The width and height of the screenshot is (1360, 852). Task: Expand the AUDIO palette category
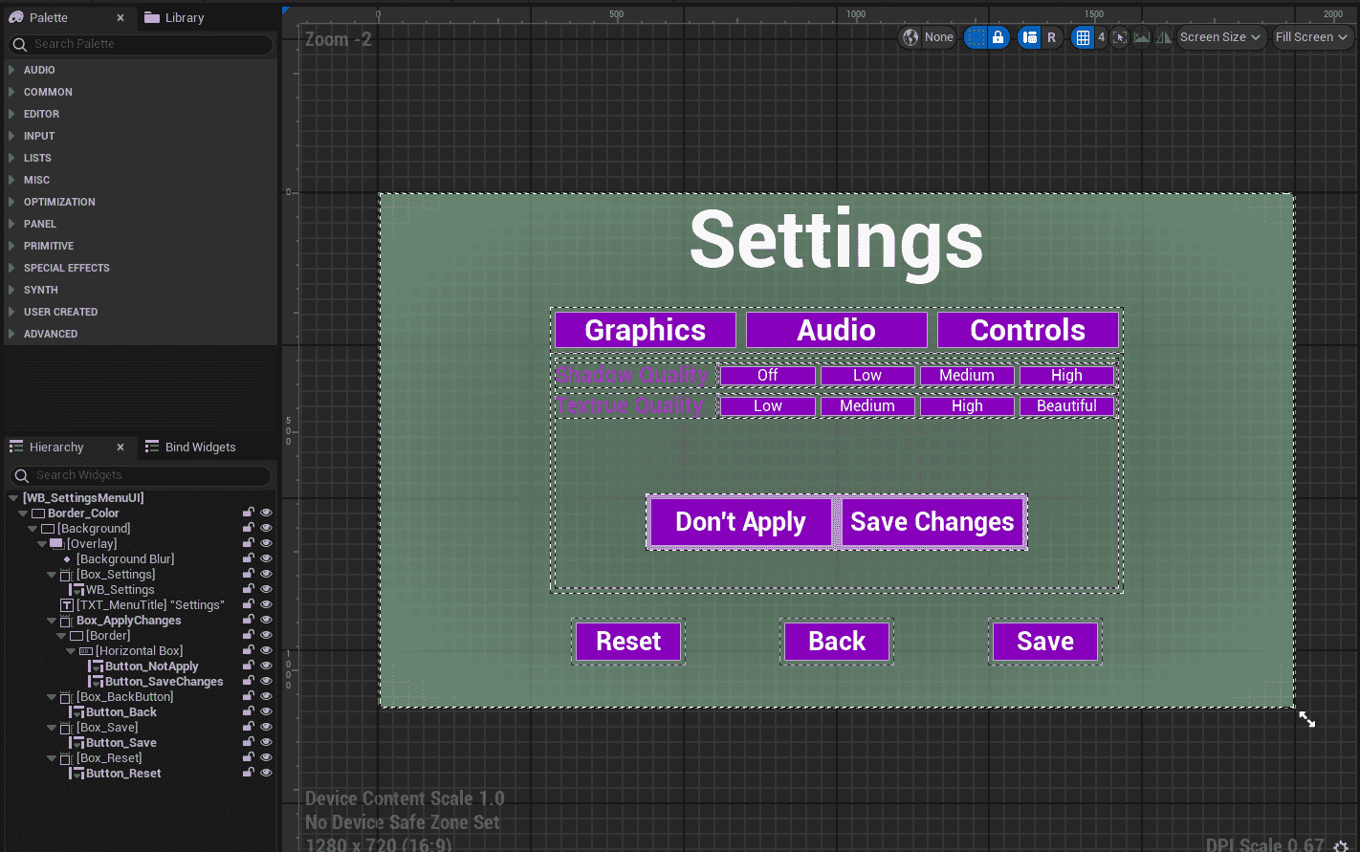(x=11, y=70)
